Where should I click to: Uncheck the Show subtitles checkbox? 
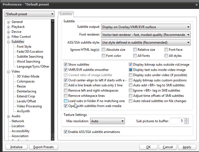pyautogui.click(x=66, y=65)
